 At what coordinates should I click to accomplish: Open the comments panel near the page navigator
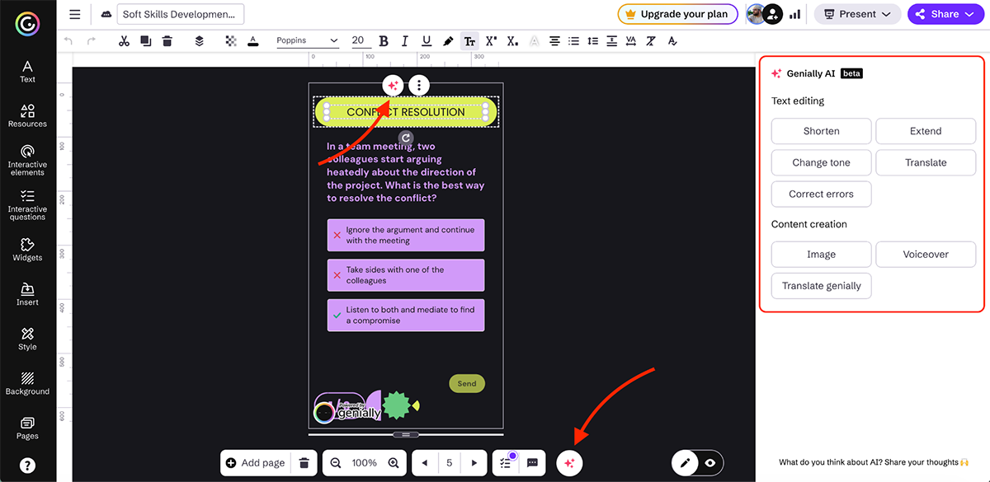pos(530,462)
